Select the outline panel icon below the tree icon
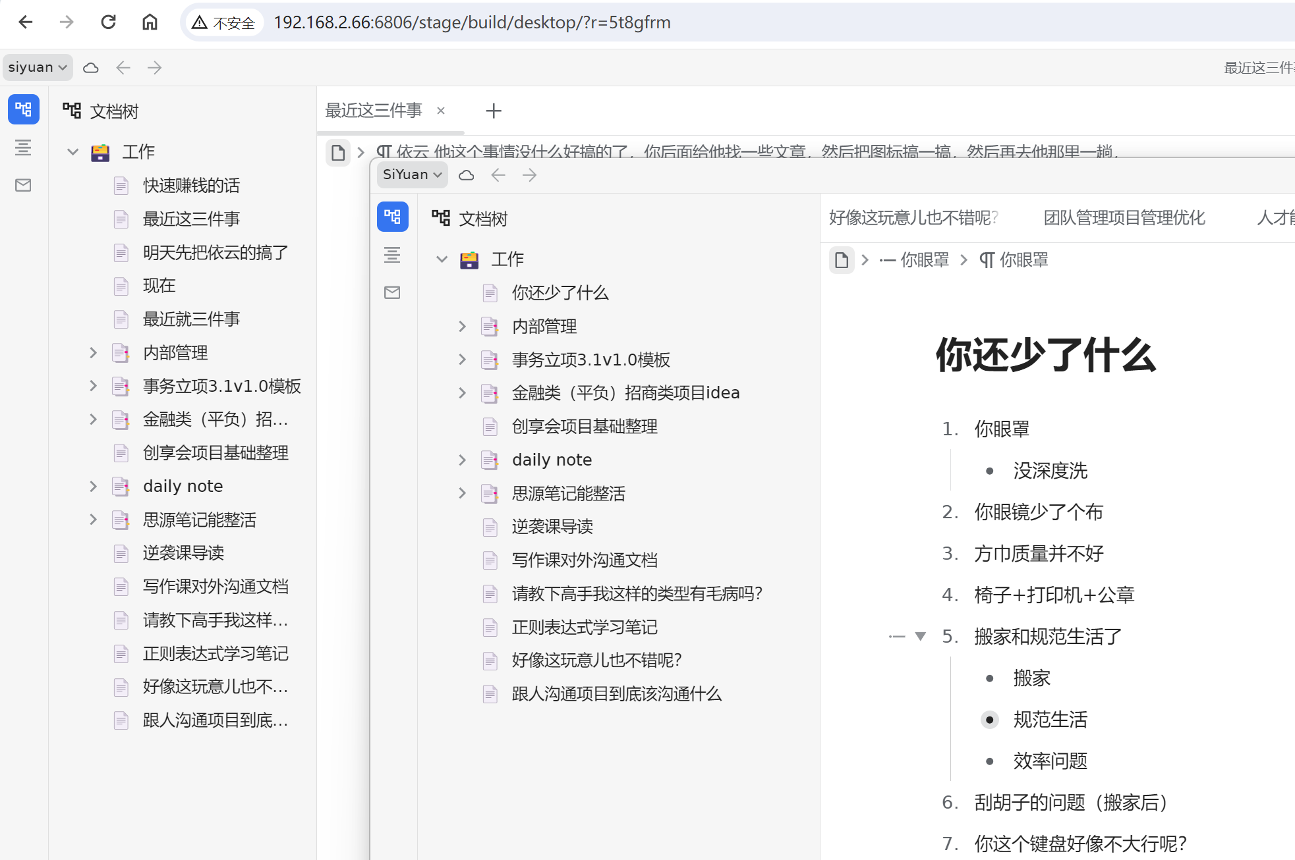1295x860 pixels. coord(24,148)
